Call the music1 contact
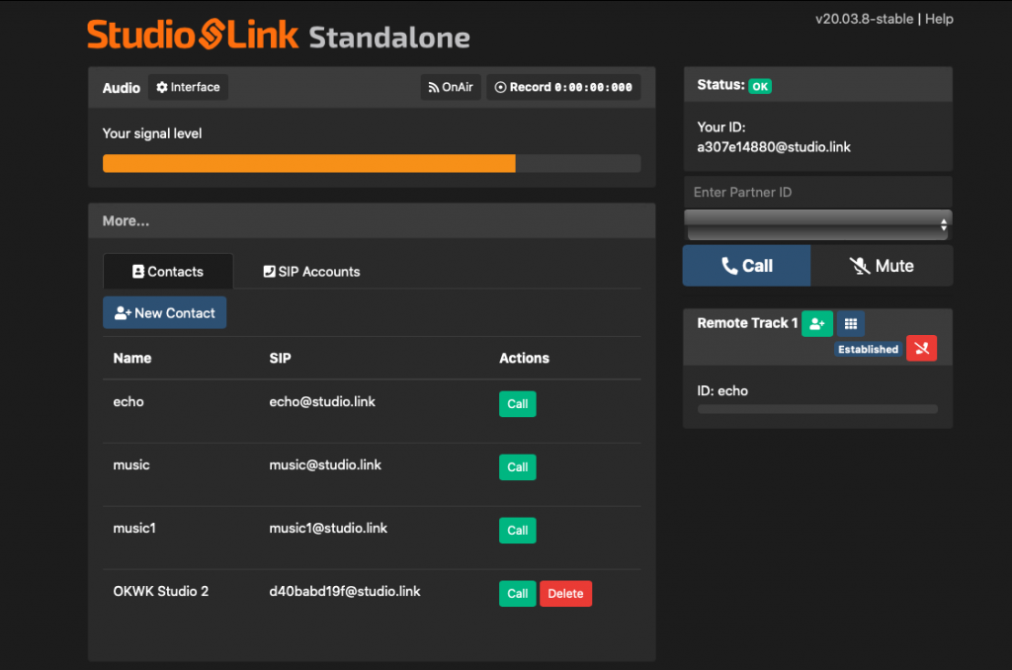The image size is (1012, 670). (x=517, y=531)
